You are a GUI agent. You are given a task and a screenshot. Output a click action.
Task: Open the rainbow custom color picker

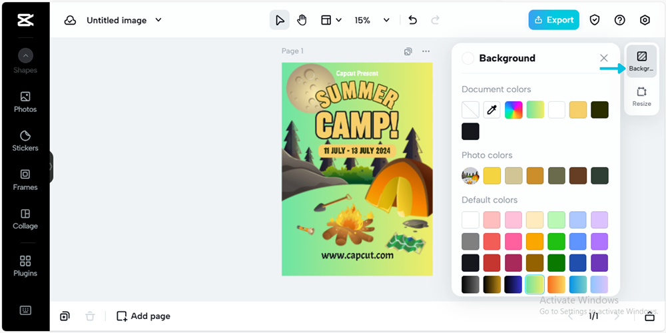pyautogui.click(x=513, y=110)
